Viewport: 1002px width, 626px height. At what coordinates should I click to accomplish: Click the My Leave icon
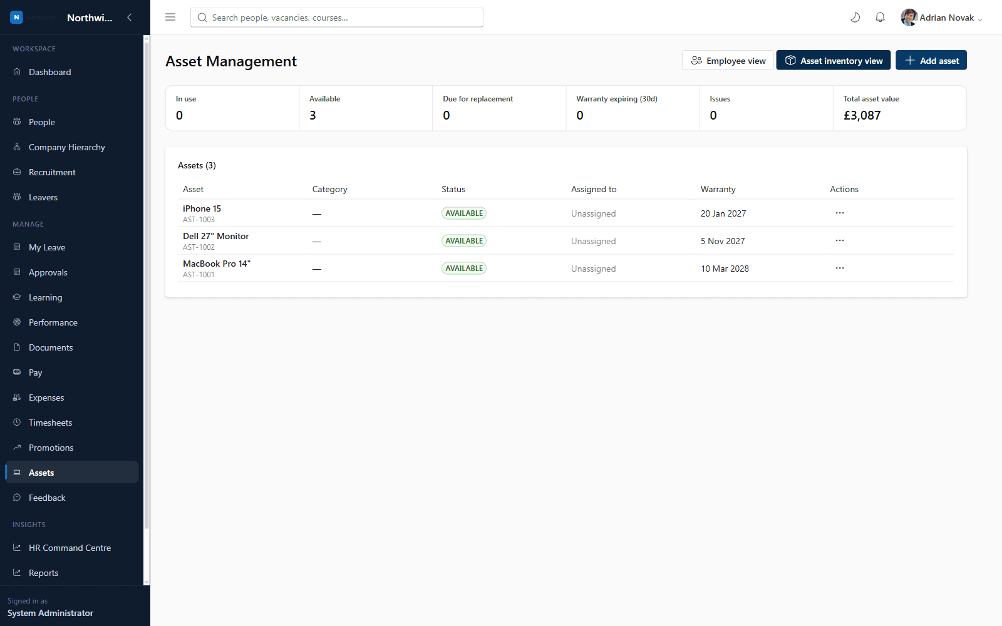pos(17,247)
